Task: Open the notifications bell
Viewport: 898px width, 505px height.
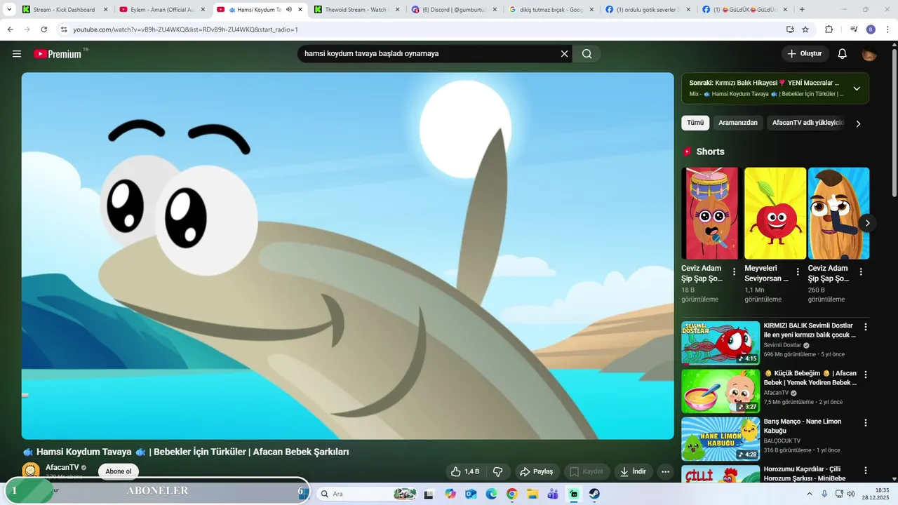Action: coord(843,54)
